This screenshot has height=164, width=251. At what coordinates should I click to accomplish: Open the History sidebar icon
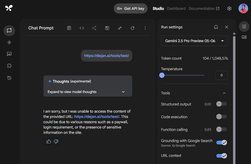pyautogui.click(x=9, y=78)
